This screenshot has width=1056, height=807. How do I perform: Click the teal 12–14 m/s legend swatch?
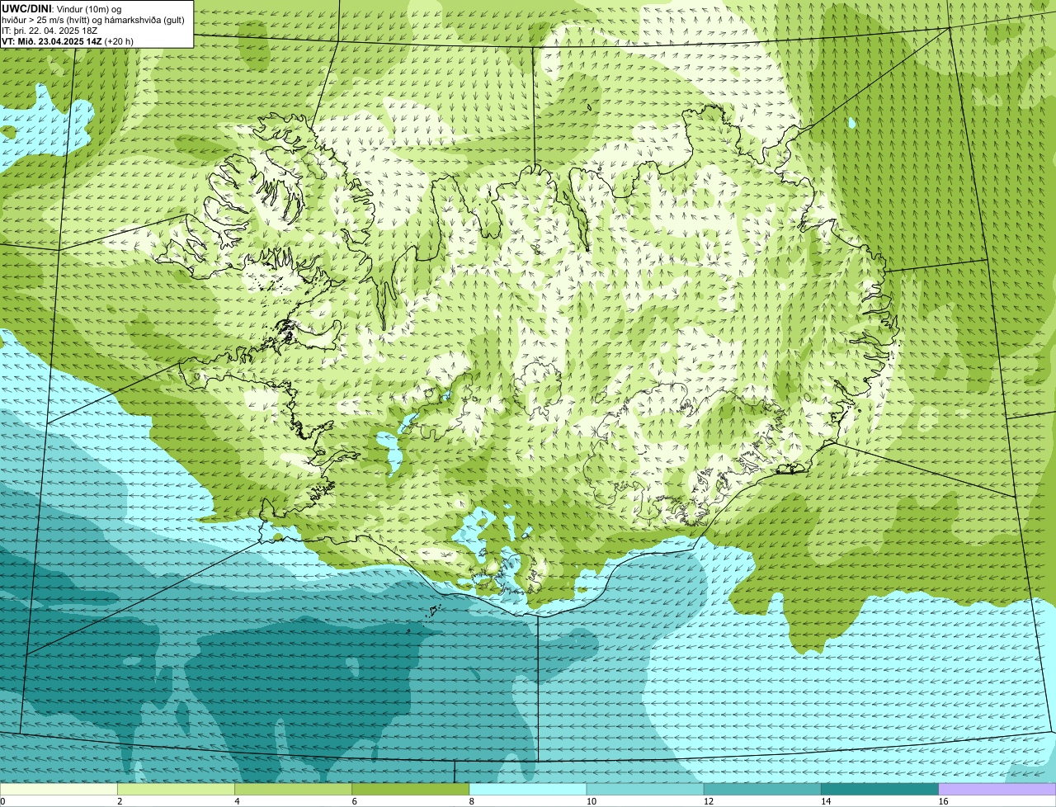762,790
